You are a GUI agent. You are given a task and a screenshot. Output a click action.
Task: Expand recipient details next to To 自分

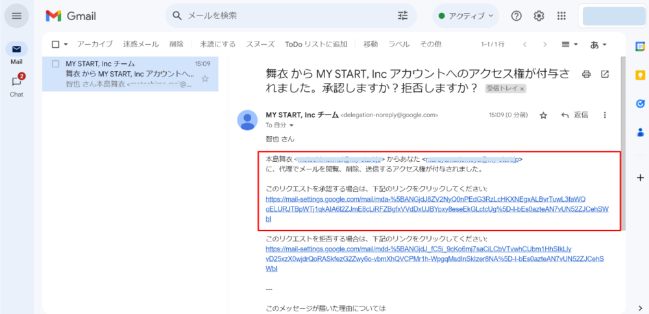[x=291, y=125]
